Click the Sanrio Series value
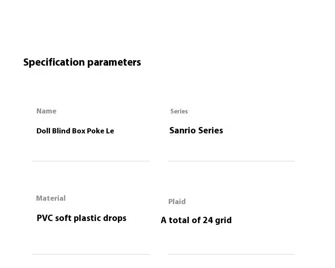Image resolution: width=335 pixels, height=268 pixels. pyautogui.click(x=196, y=130)
